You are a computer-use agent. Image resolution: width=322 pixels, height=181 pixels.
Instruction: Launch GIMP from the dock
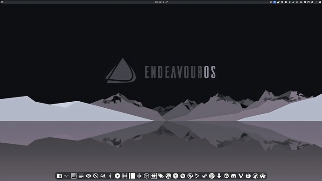coord(103,176)
